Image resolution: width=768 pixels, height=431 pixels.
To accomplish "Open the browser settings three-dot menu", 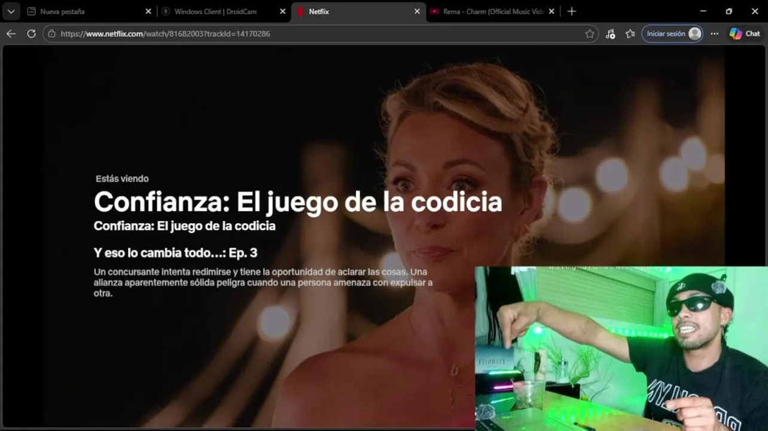I will tap(714, 34).
